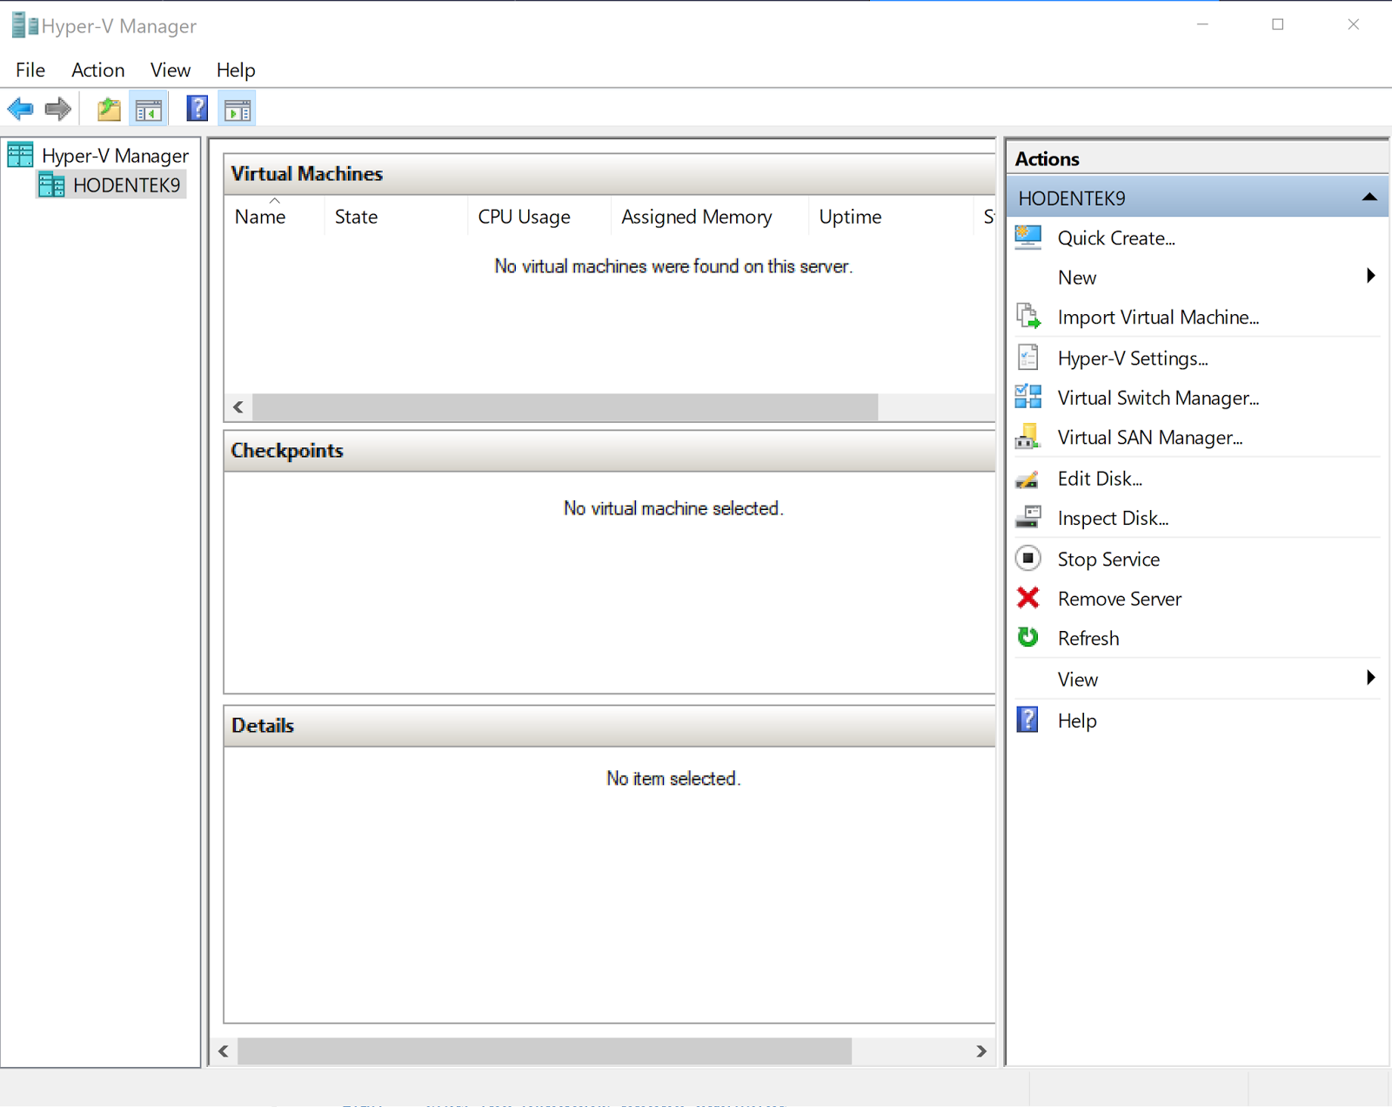
Task: Click the blue Help question-mark toolbar icon
Action: [197, 108]
